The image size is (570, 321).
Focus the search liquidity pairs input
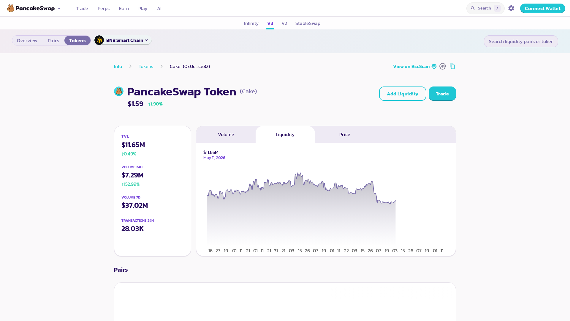(521, 41)
